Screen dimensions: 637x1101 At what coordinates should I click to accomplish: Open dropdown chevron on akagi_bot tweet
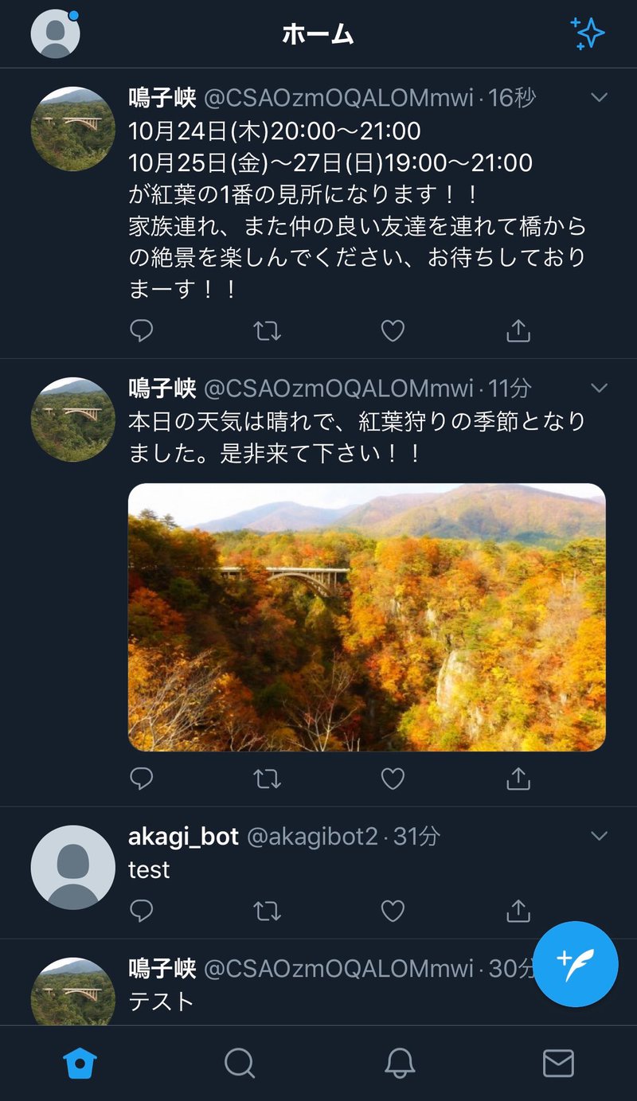tap(599, 836)
